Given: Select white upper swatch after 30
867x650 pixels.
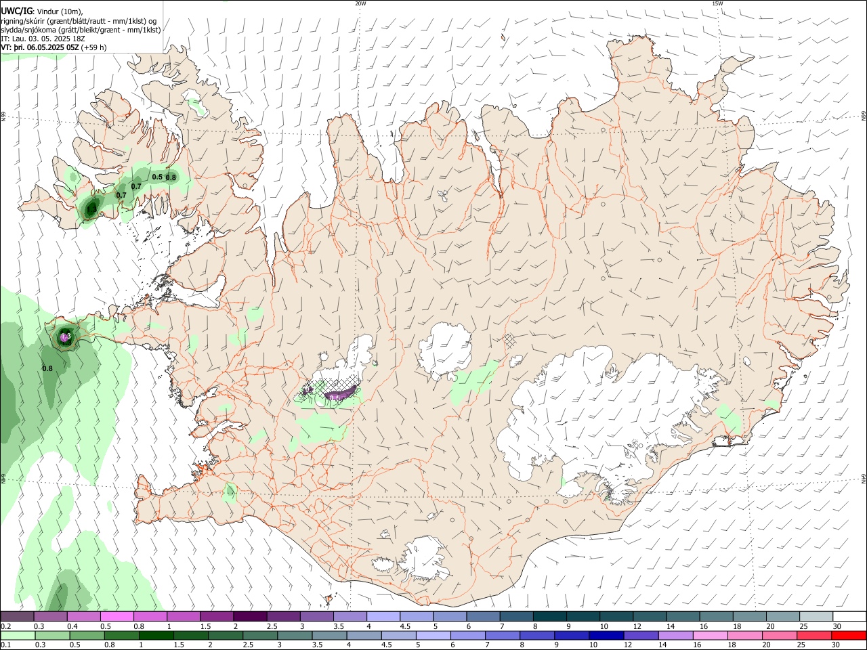Looking at the screenshot, I should coord(849,617).
